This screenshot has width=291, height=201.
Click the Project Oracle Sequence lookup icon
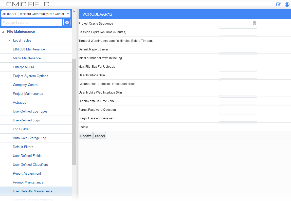[x=254, y=23]
